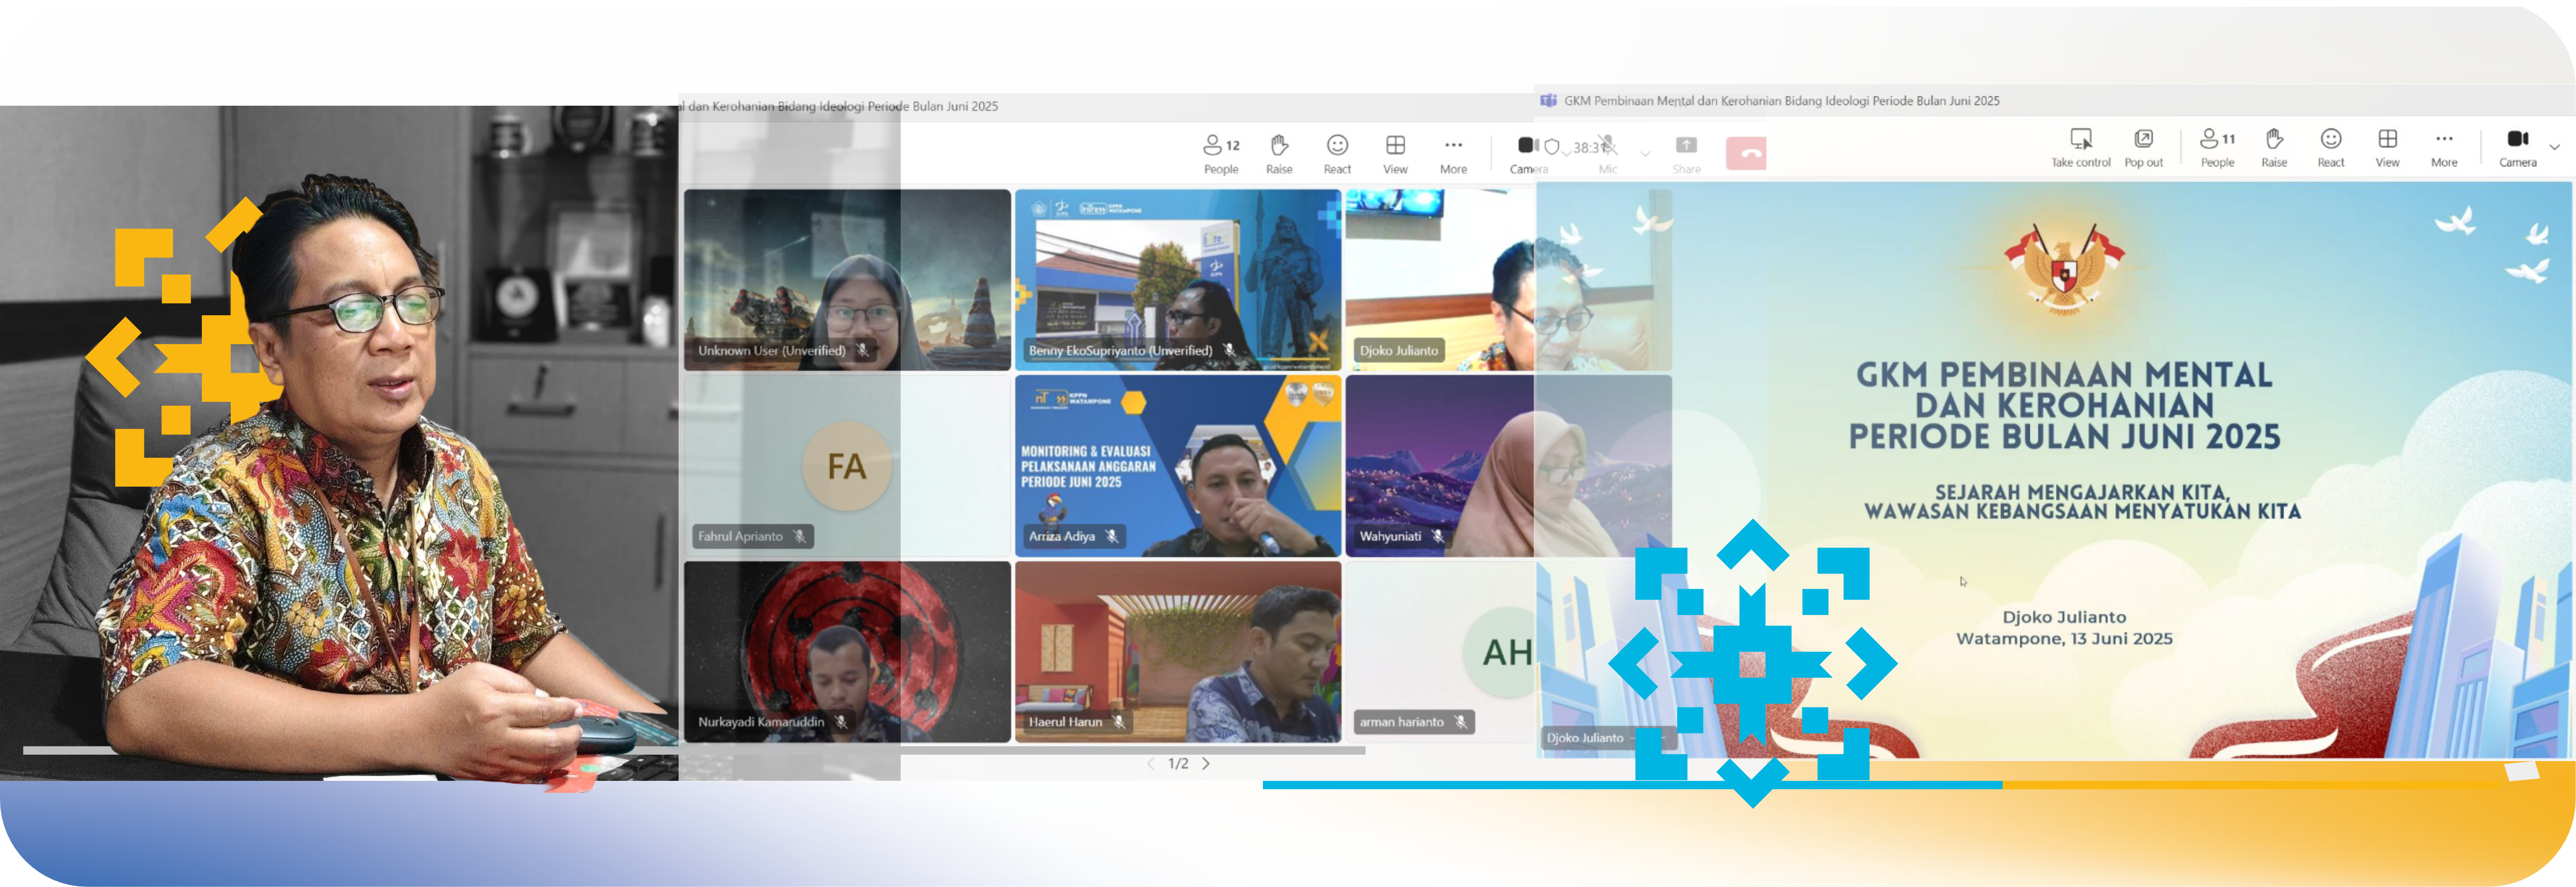Select Wahyuniati video tile

(1509, 465)
